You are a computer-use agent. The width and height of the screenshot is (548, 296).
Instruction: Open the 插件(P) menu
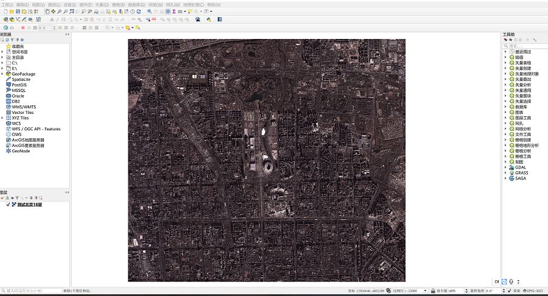tap(86, 4)
